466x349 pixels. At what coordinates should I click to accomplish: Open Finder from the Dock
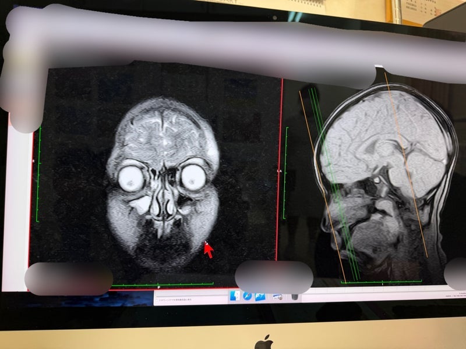pos(235,296)
